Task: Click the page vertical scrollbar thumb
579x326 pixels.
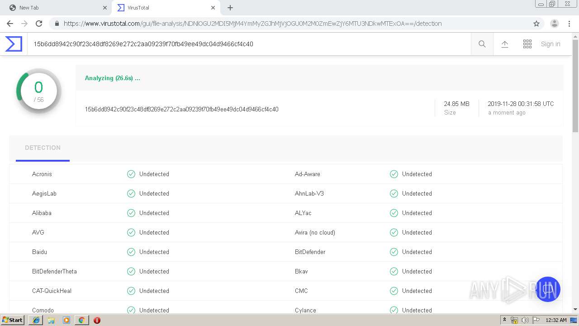Action: [575, 86]
